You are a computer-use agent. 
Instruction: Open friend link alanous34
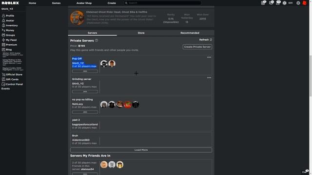[x=87, y=169]
